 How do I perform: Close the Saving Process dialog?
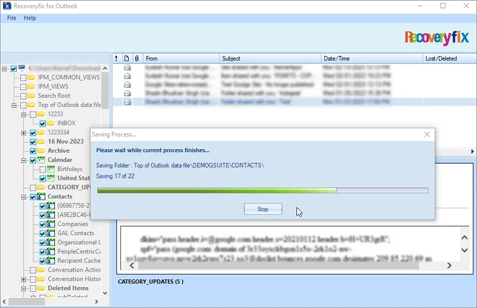coord(427,134)
